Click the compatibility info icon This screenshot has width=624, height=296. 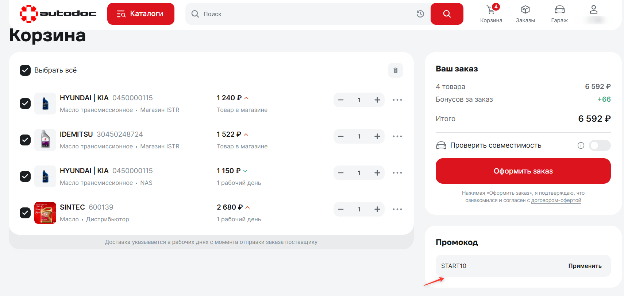tap(581, 145)
